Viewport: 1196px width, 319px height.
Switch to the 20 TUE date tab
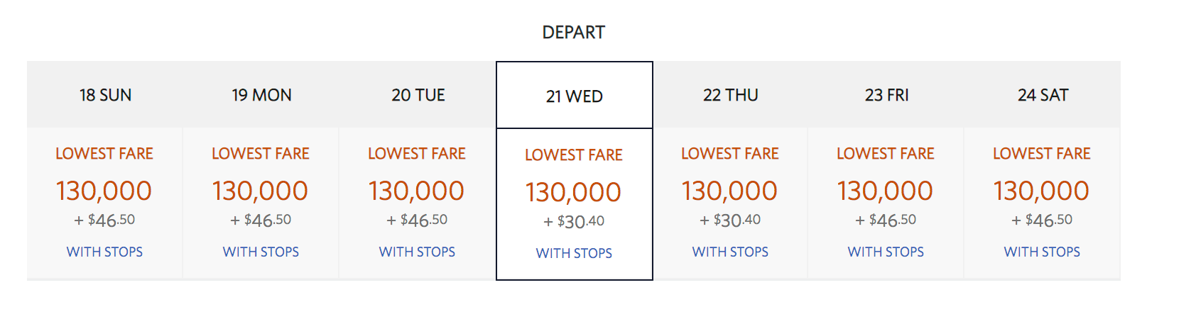click(418, 95)
